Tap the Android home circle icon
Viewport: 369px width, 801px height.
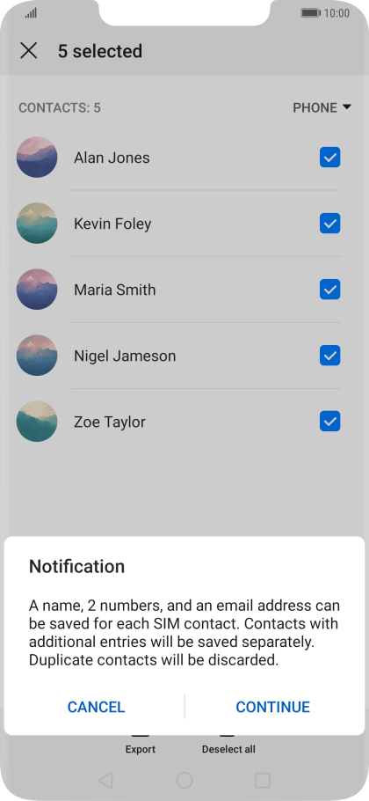coord(184,780)
